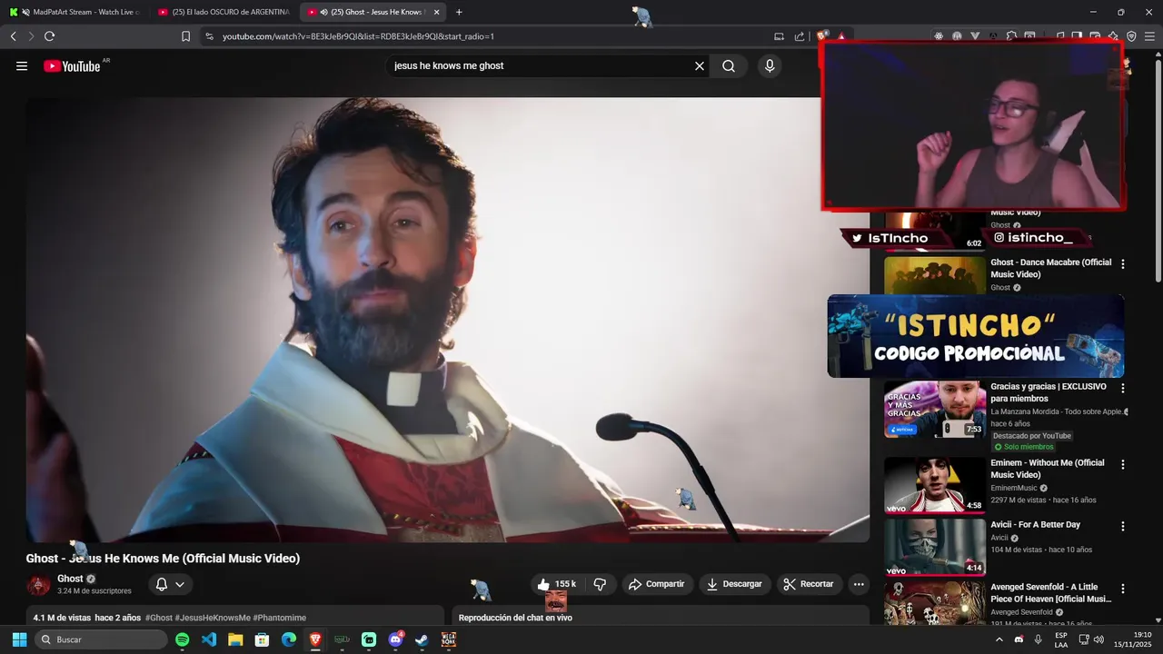This screenshot has width=1163, height=654.
Task: Open #JesusHeKnowsMe hashtag link
Action: pos(213,618)
